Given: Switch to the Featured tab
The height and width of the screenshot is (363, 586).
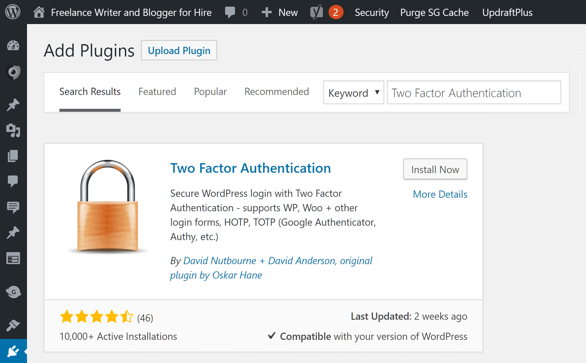Looking at the screenshot, I should [157, 91].
